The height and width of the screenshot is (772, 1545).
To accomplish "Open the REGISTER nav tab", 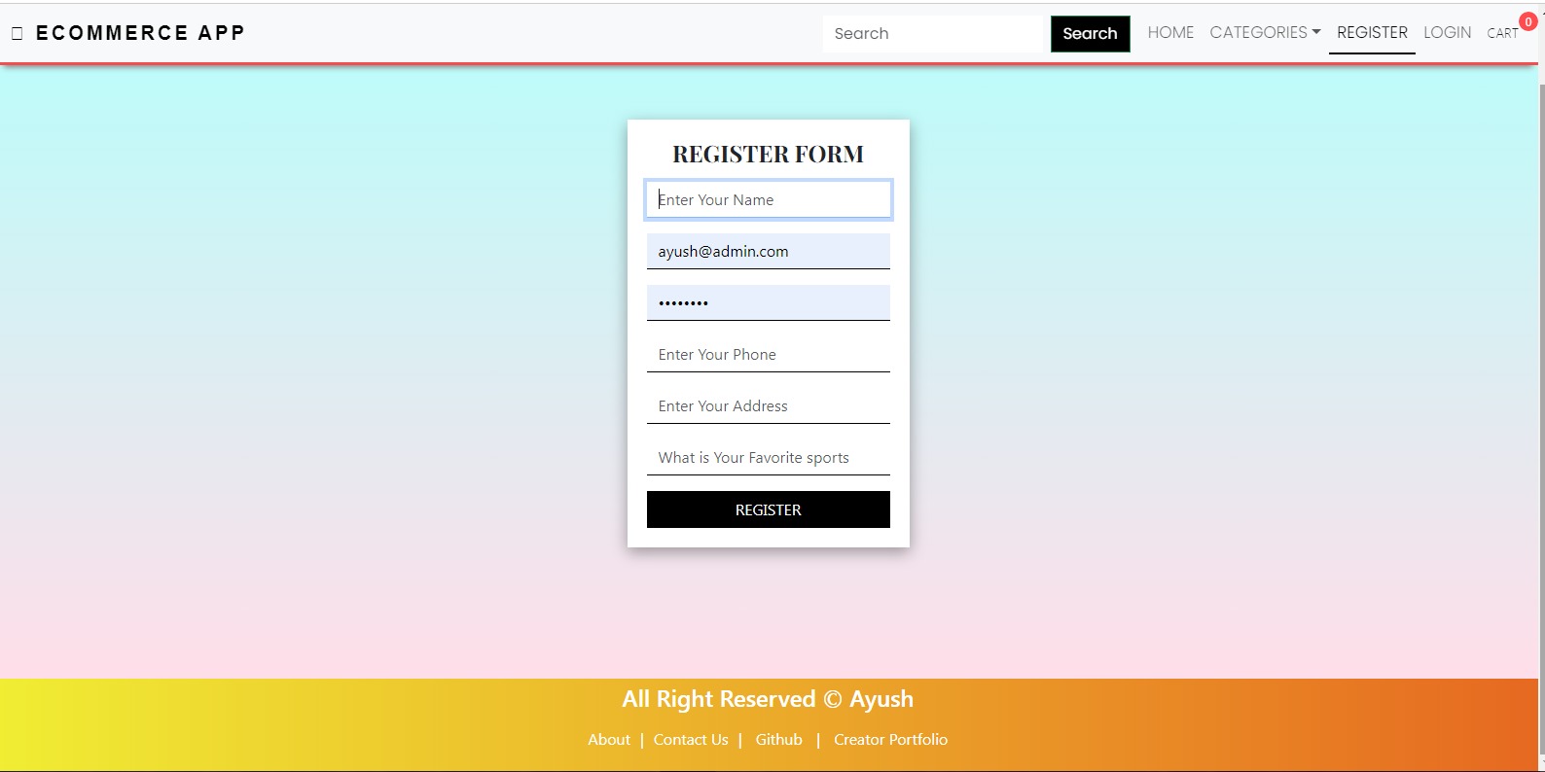I will coord(1372,33).
